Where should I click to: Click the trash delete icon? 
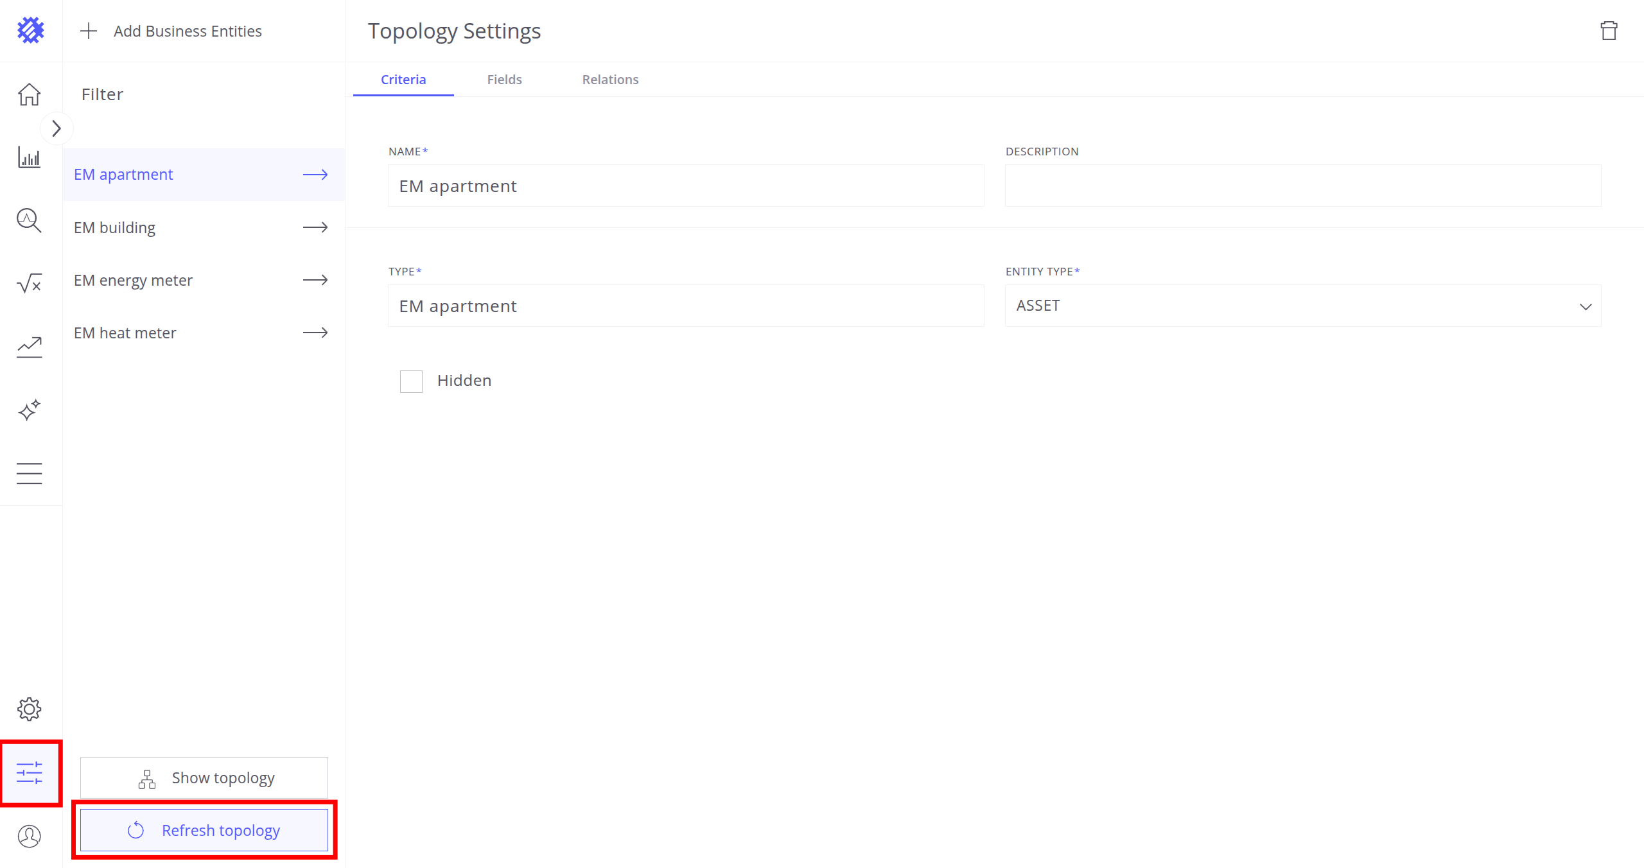click(x=1609, y=31)
